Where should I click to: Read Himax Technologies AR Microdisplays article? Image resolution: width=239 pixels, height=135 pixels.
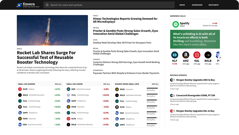(125, 20)
